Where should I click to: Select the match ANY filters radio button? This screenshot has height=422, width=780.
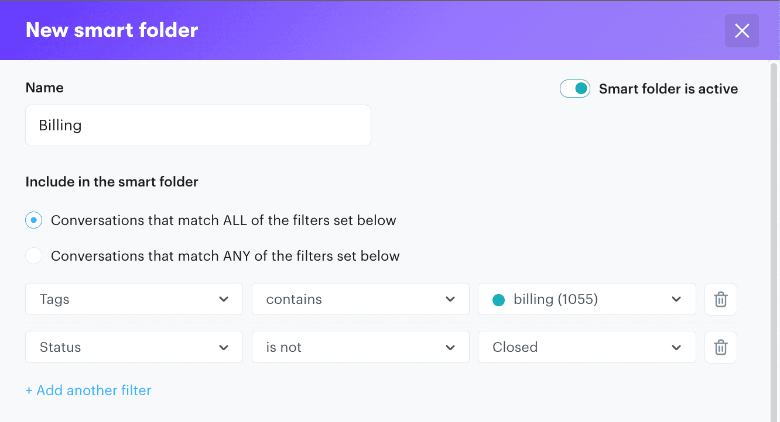pyautogui.click(x=33, y=255)
